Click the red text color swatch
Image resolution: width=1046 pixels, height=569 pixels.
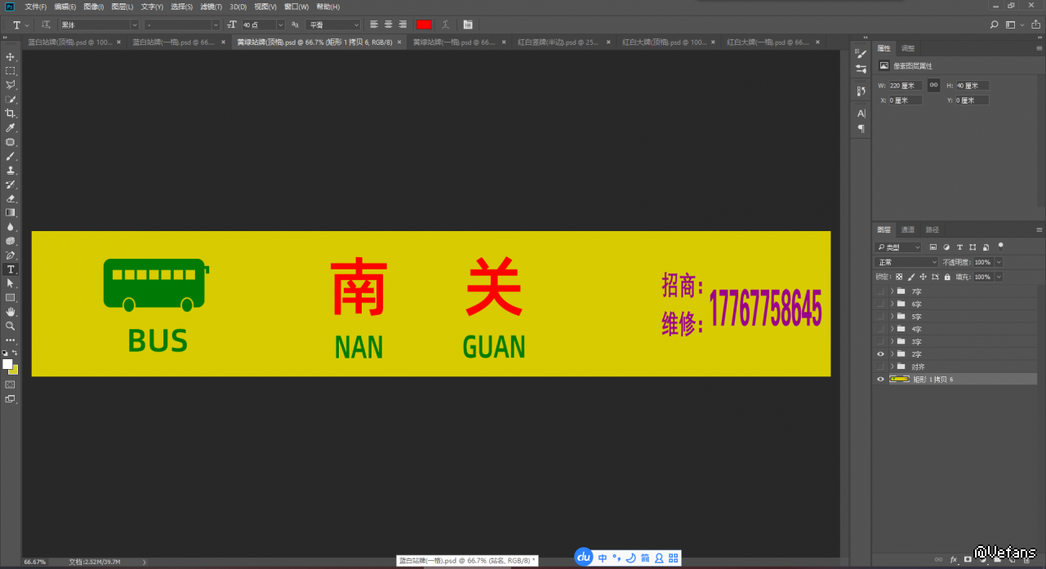pos(424,24)
